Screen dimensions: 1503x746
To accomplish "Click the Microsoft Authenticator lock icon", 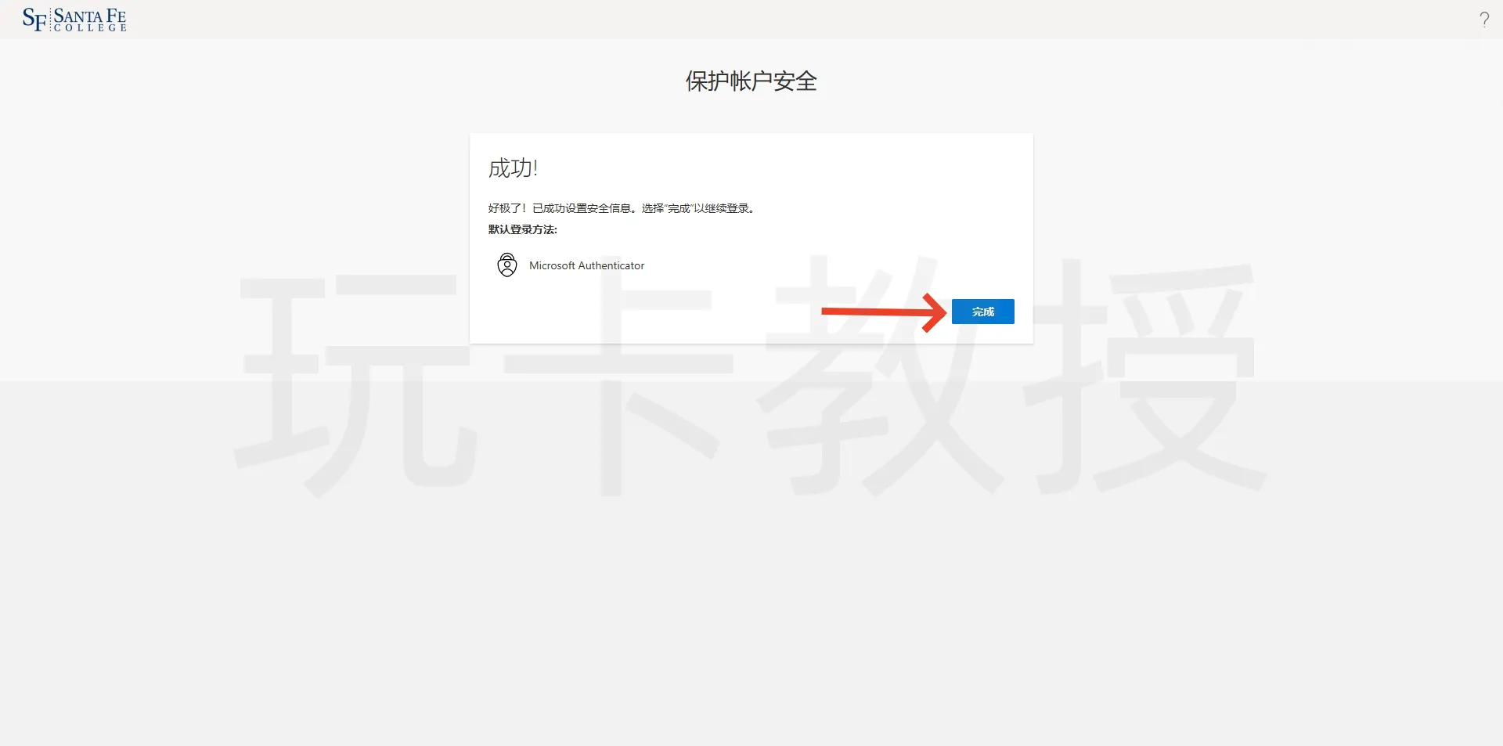I will [507, 265].
